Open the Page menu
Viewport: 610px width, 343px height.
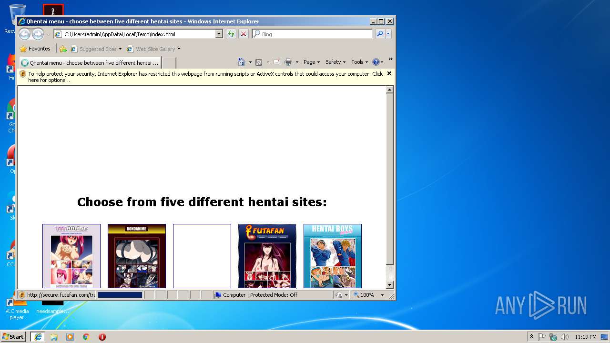click(x=311, y=62)
